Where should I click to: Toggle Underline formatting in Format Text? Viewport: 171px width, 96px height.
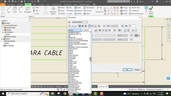(x=106, y=30)
